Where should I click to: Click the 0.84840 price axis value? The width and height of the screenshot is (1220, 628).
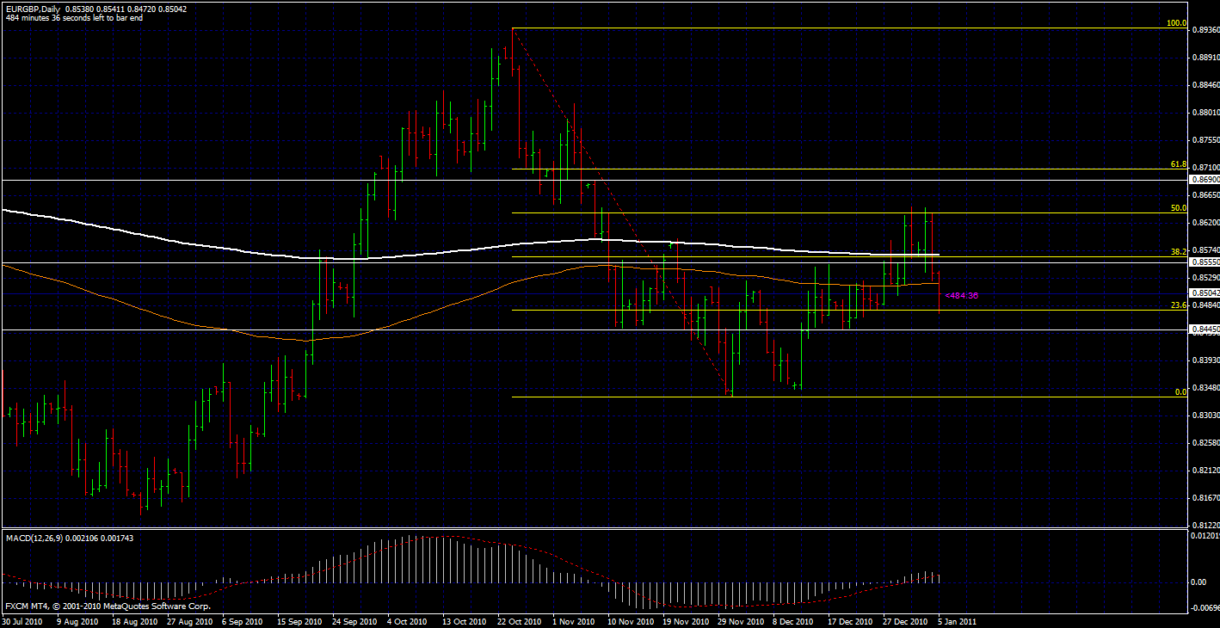(x=1205, y=305)
